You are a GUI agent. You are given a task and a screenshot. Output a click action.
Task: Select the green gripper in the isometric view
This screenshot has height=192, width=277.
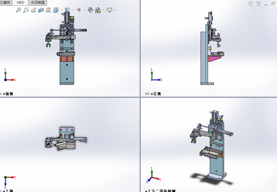click(194, 141)
